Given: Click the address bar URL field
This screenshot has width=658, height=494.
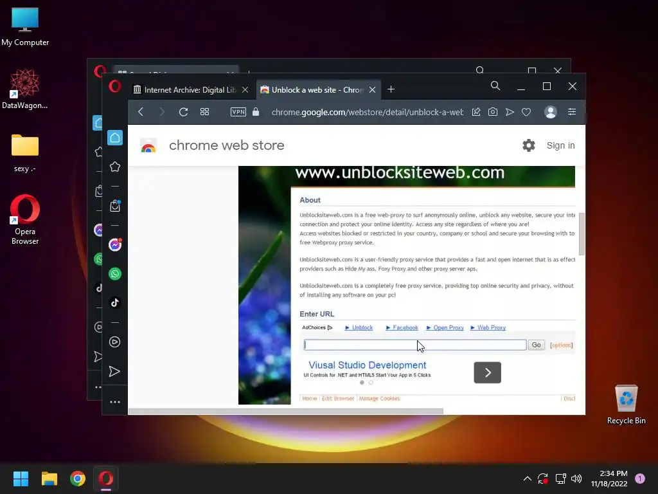Looking at the screenshot, I should pyautogui.click(x=367, y=112).
